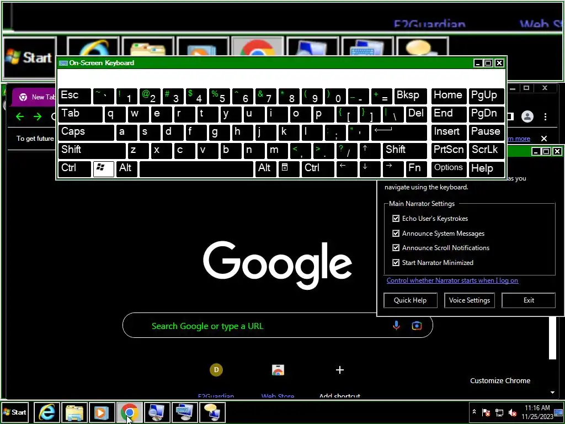565x424 pixels.
Task: Click the scroll down arrow in Chrome
Action: click(x=552, y=393)
